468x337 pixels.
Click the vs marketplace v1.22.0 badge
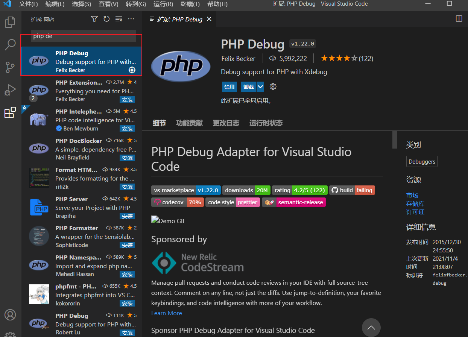tap(186, 190)
